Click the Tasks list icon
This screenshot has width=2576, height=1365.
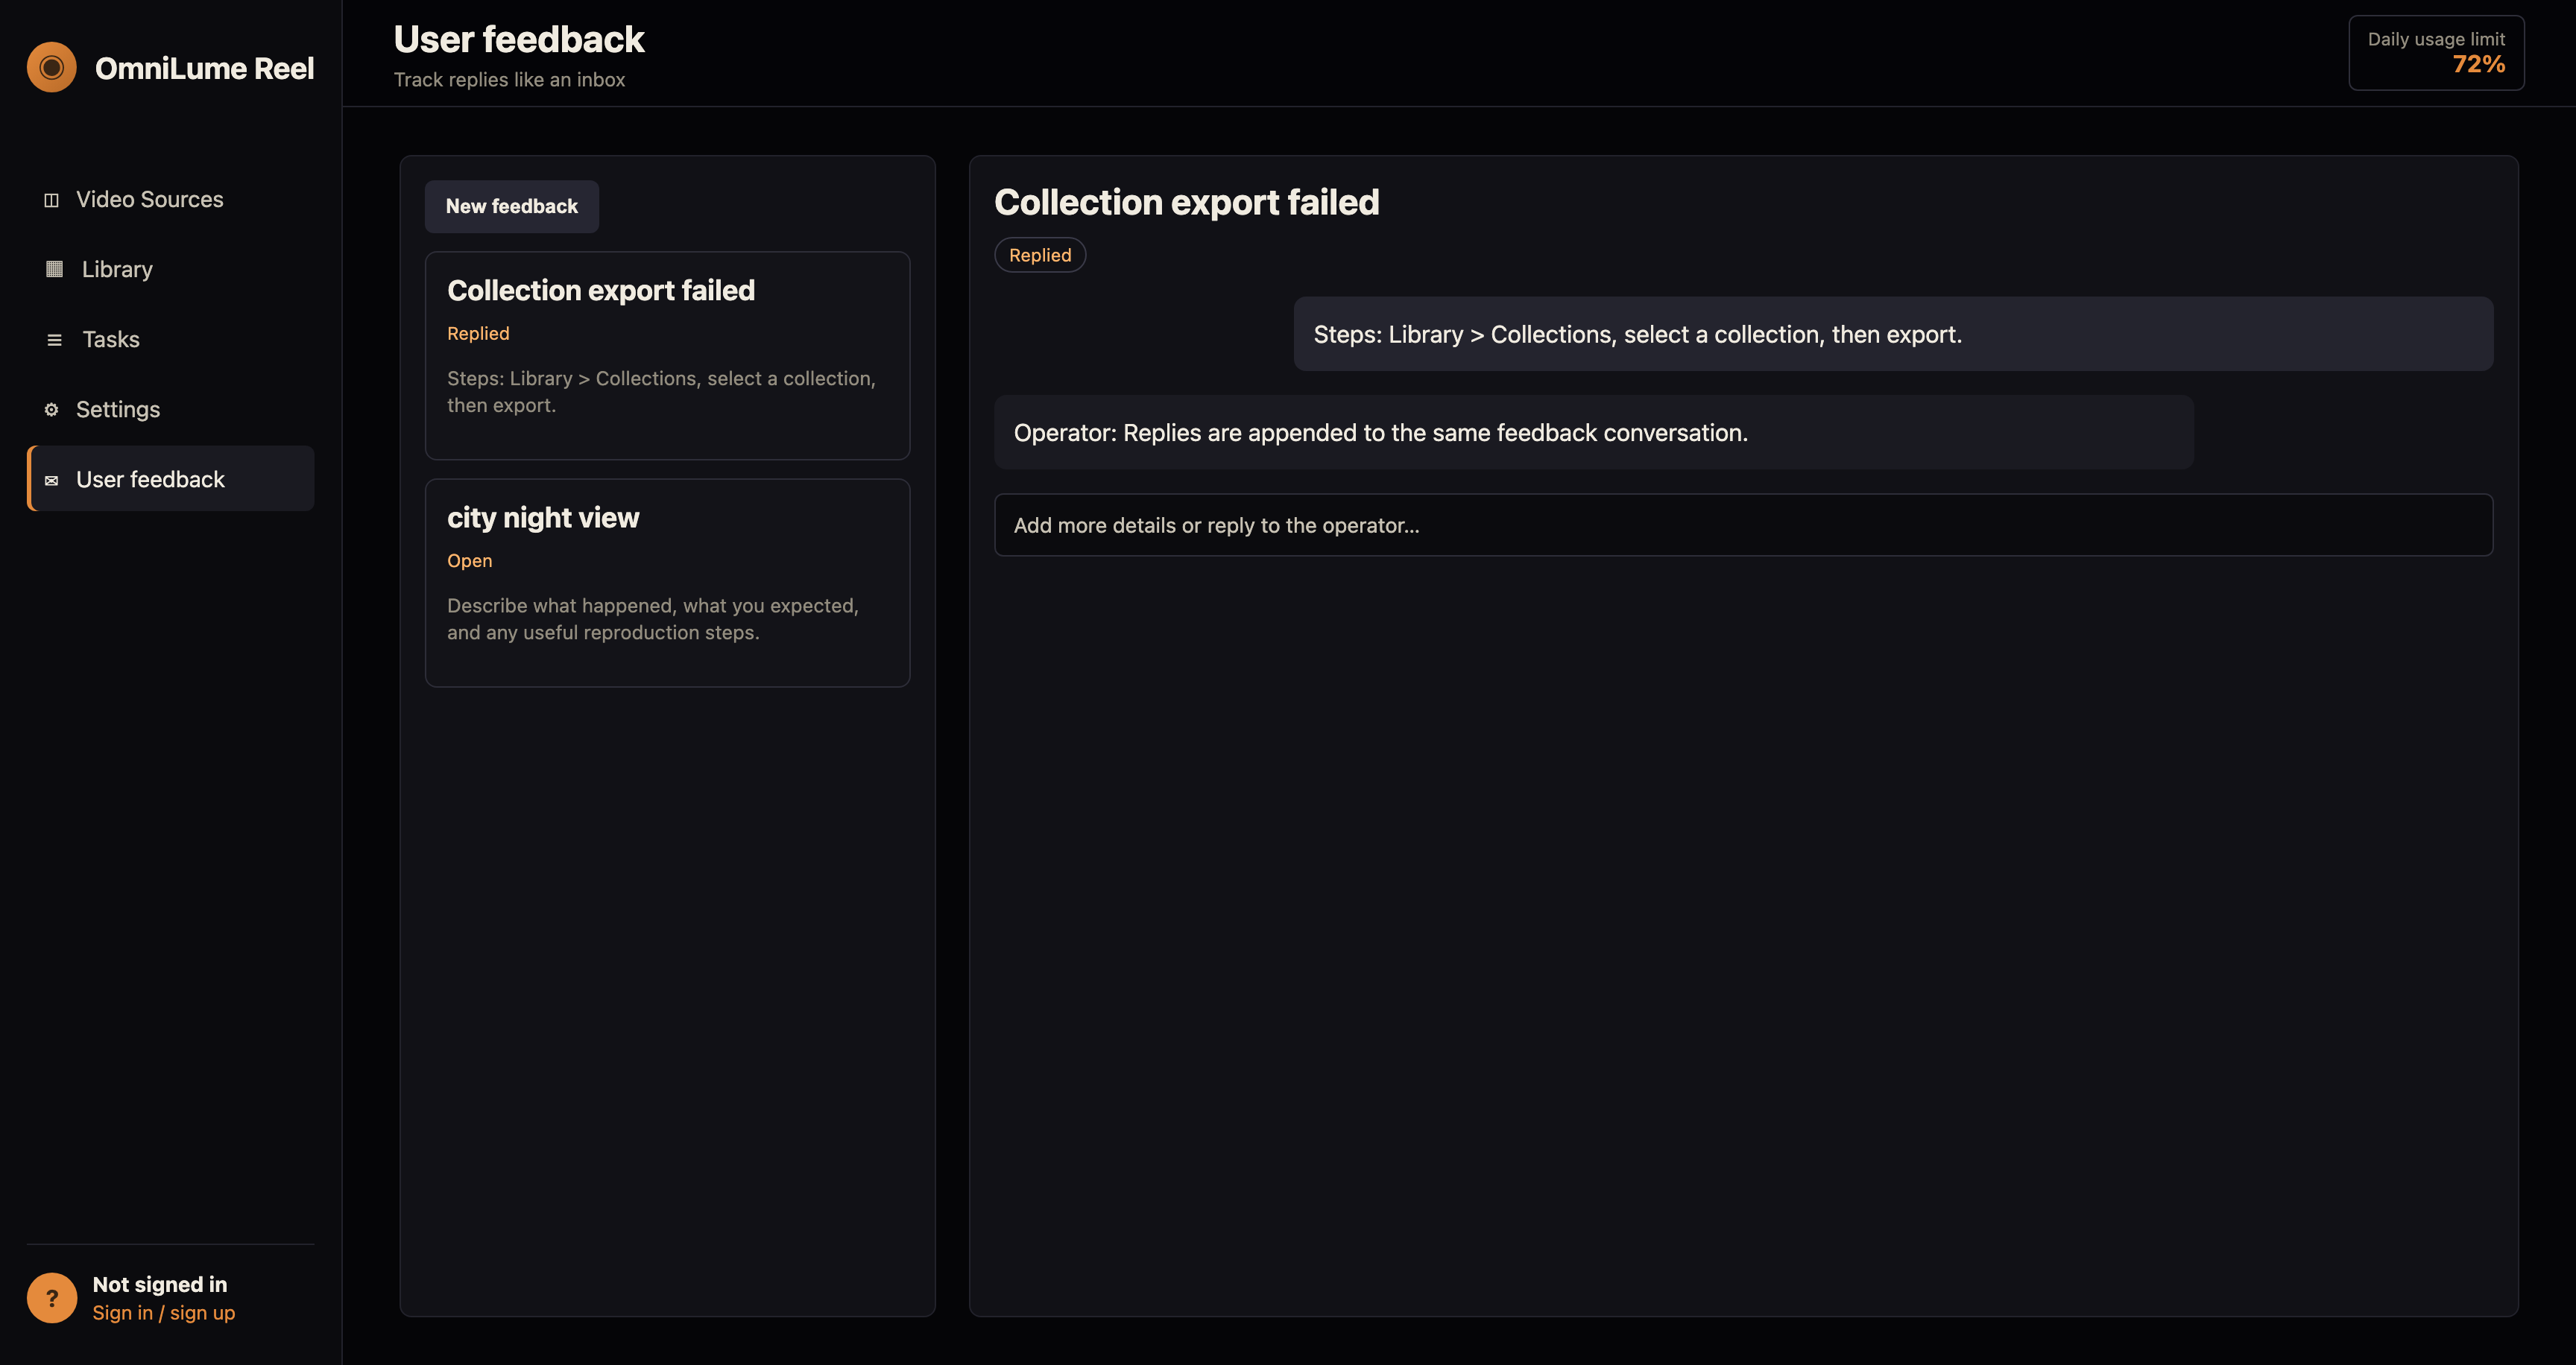(x=54, y=340)
